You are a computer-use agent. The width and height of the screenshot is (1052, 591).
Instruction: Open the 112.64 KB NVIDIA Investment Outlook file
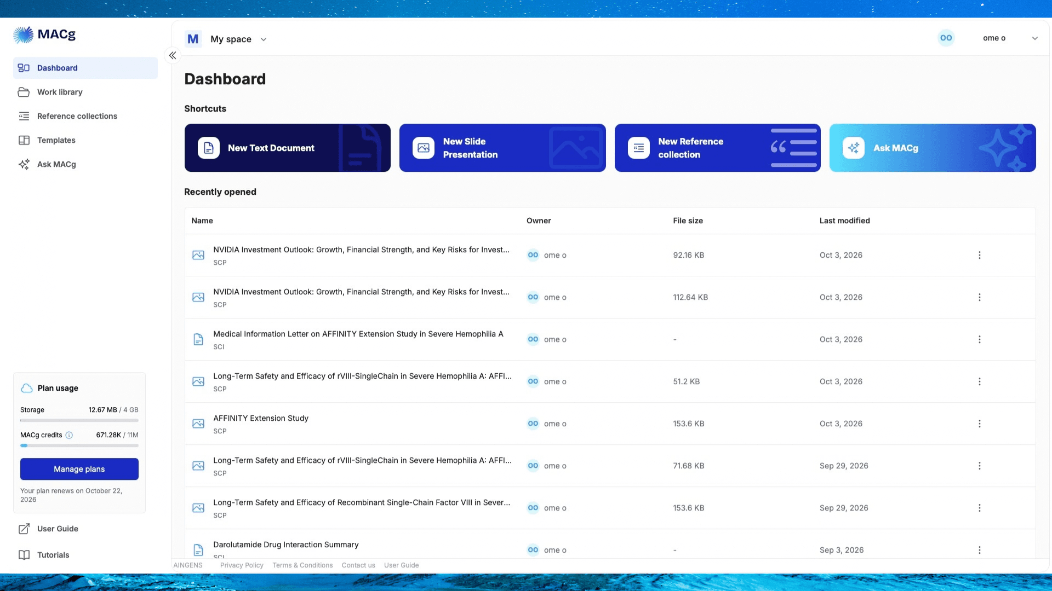(x=361, y=292)
